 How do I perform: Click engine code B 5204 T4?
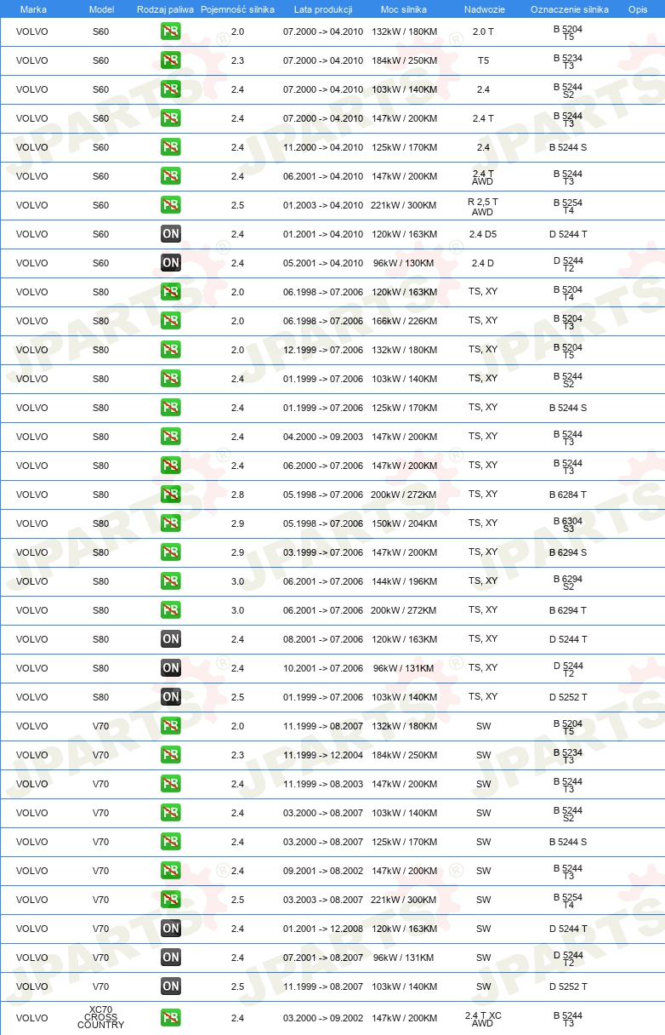point(568,293)
